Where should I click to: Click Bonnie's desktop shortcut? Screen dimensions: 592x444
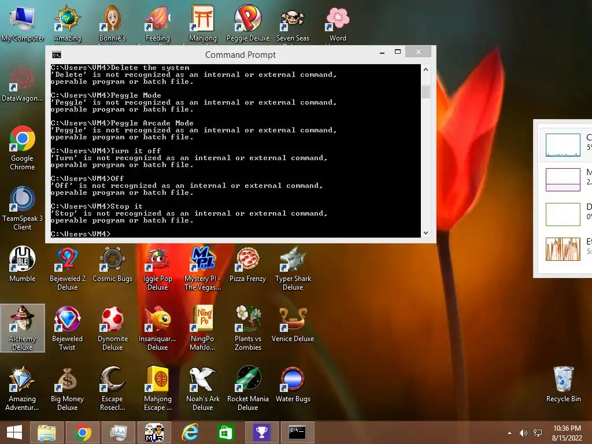(112, 23)
